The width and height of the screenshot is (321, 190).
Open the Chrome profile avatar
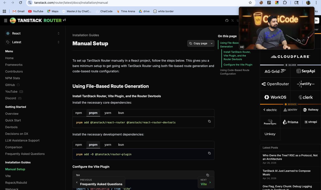click(x=308, y=3)
